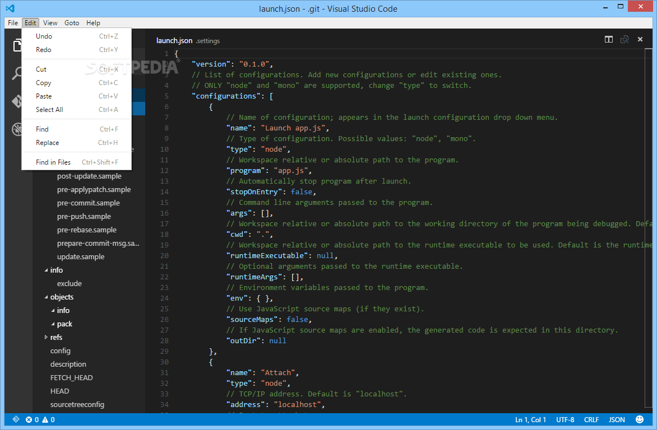The height and width of the screenshot is (430, 657).
Task: Collapse the info subfolder under objects
Action: click(53, 310)
